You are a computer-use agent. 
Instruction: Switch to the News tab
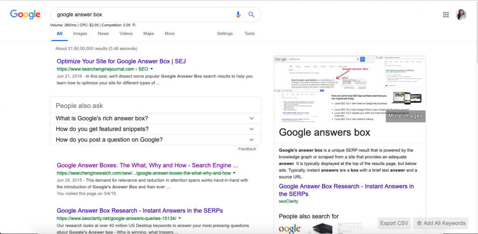(103, 34)
